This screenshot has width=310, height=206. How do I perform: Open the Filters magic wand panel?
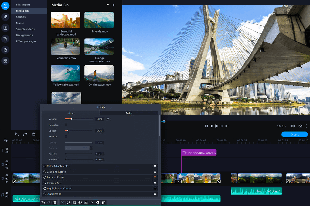[x=5, y=17]
